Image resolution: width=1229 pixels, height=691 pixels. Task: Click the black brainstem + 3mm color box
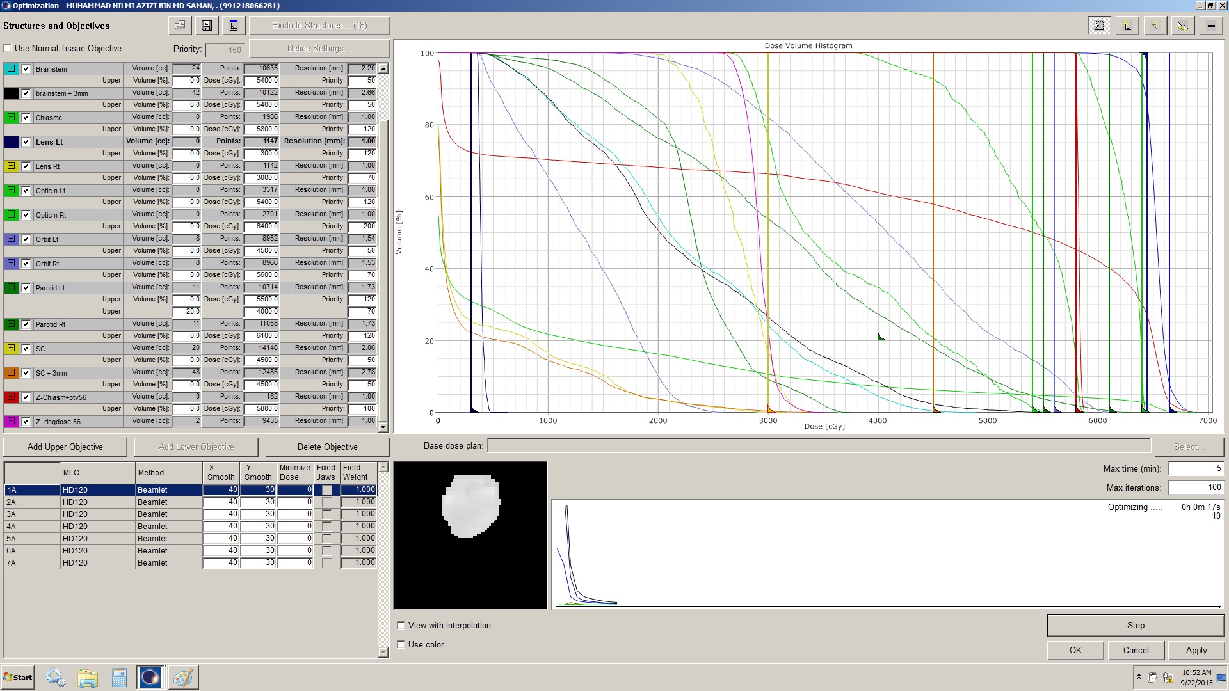coord(11,93)
